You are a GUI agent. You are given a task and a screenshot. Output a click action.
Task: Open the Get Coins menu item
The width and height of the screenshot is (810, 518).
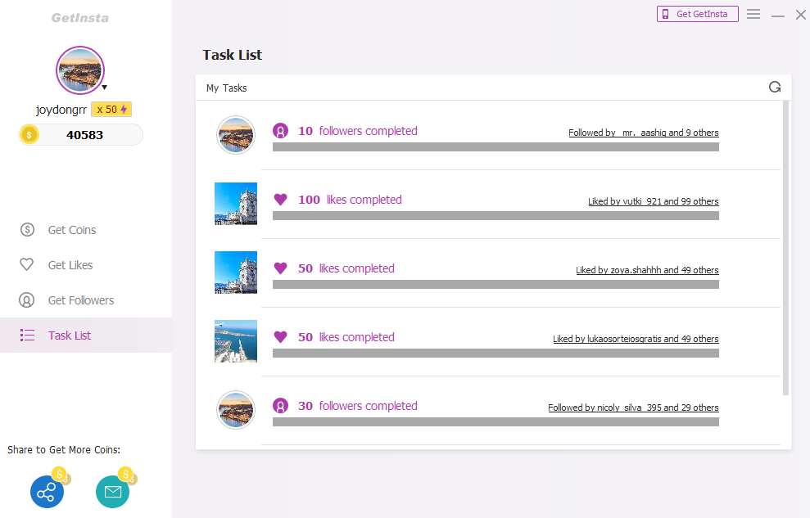[71, 230]
